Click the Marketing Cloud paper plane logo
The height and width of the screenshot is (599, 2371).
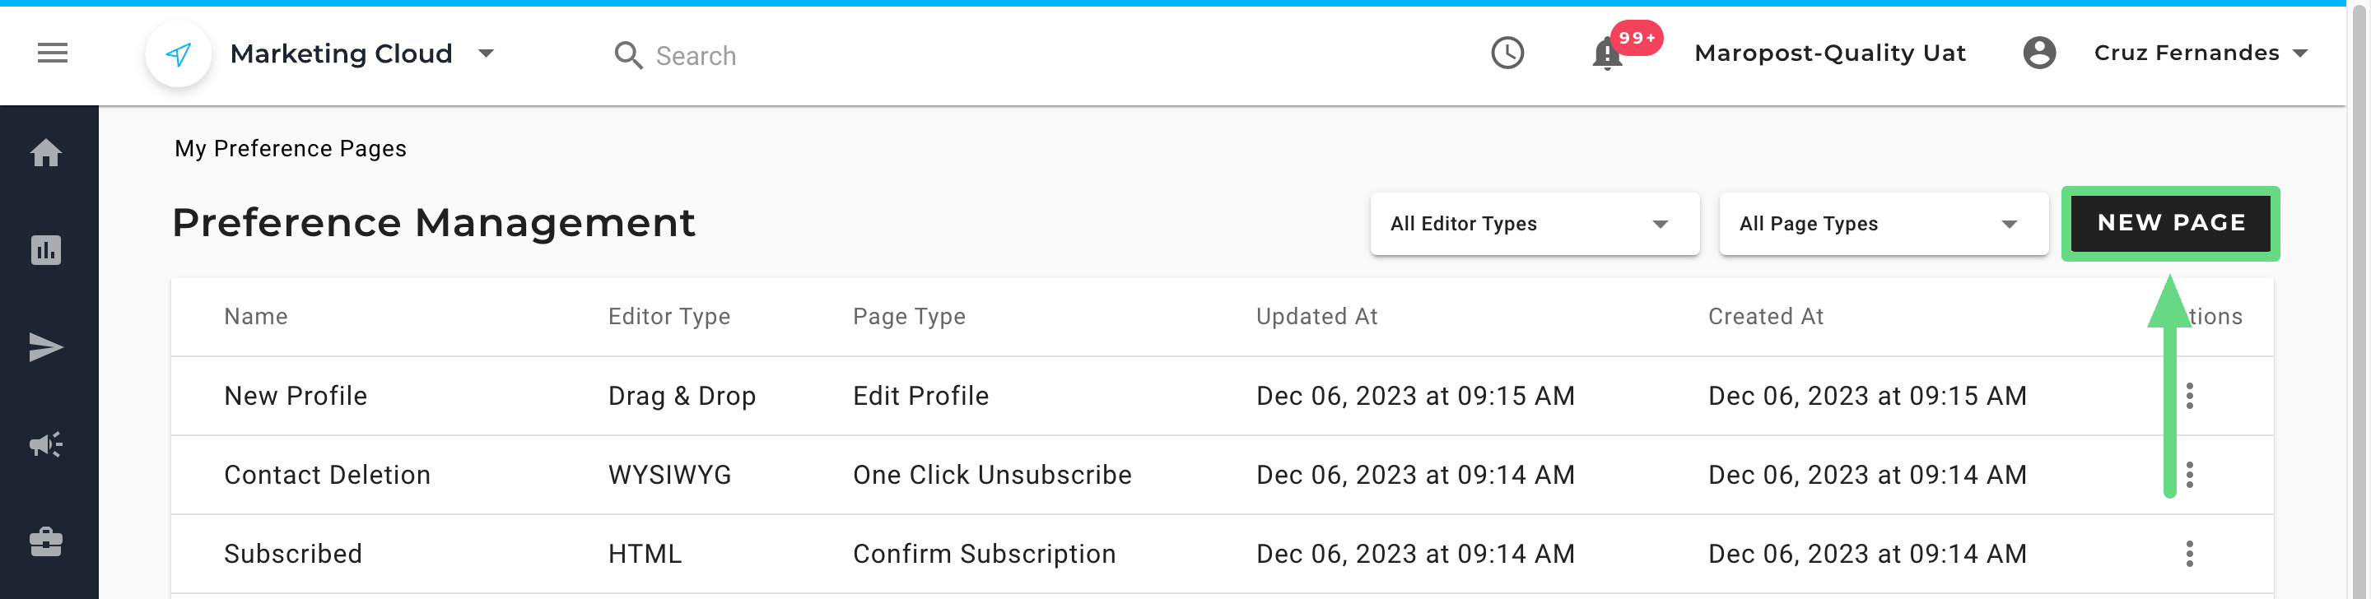click(179, 54)
